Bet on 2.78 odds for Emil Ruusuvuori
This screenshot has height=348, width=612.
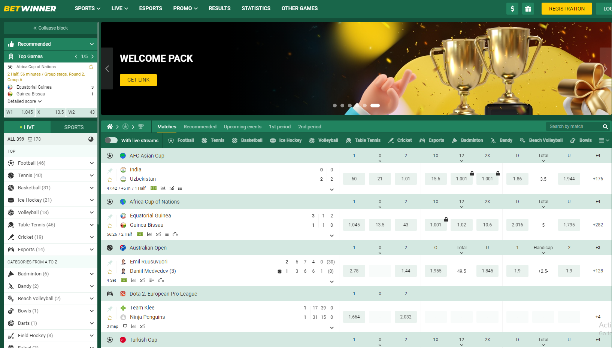pyautogui.click(x=354, y=271)
